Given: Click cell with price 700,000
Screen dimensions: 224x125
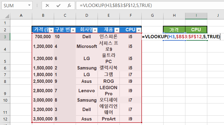Looking at the screenshot, I should [43, 37].
